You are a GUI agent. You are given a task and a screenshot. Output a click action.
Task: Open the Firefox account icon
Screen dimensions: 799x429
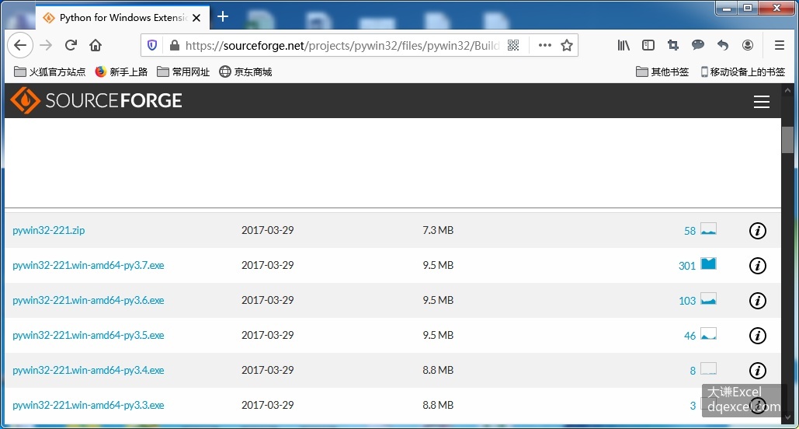[748, 45]
